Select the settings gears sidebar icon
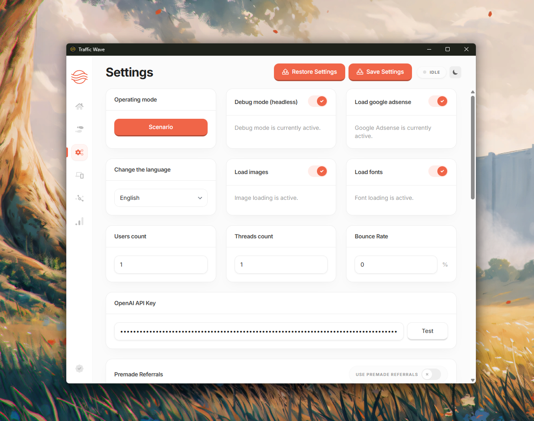The height and width of the screenshot is (421, 534). (x=79, y=152)
